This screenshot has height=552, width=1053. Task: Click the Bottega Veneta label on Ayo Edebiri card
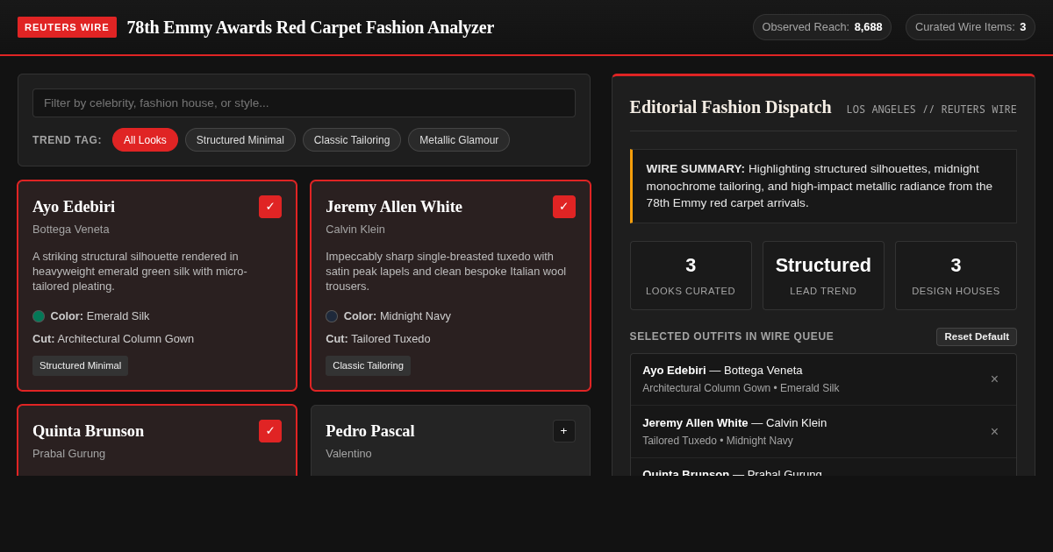pyautogui.click(x=71, y=230)
